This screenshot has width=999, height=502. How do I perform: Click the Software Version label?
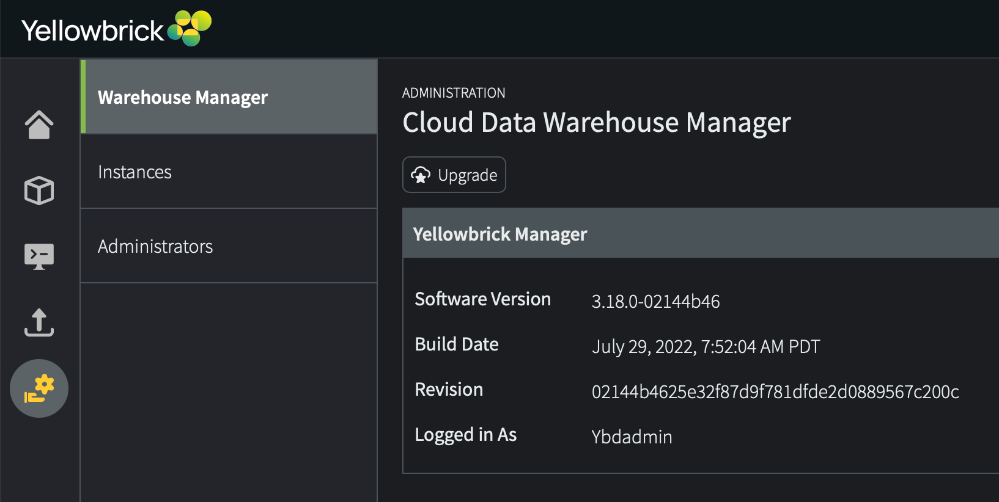483,299
